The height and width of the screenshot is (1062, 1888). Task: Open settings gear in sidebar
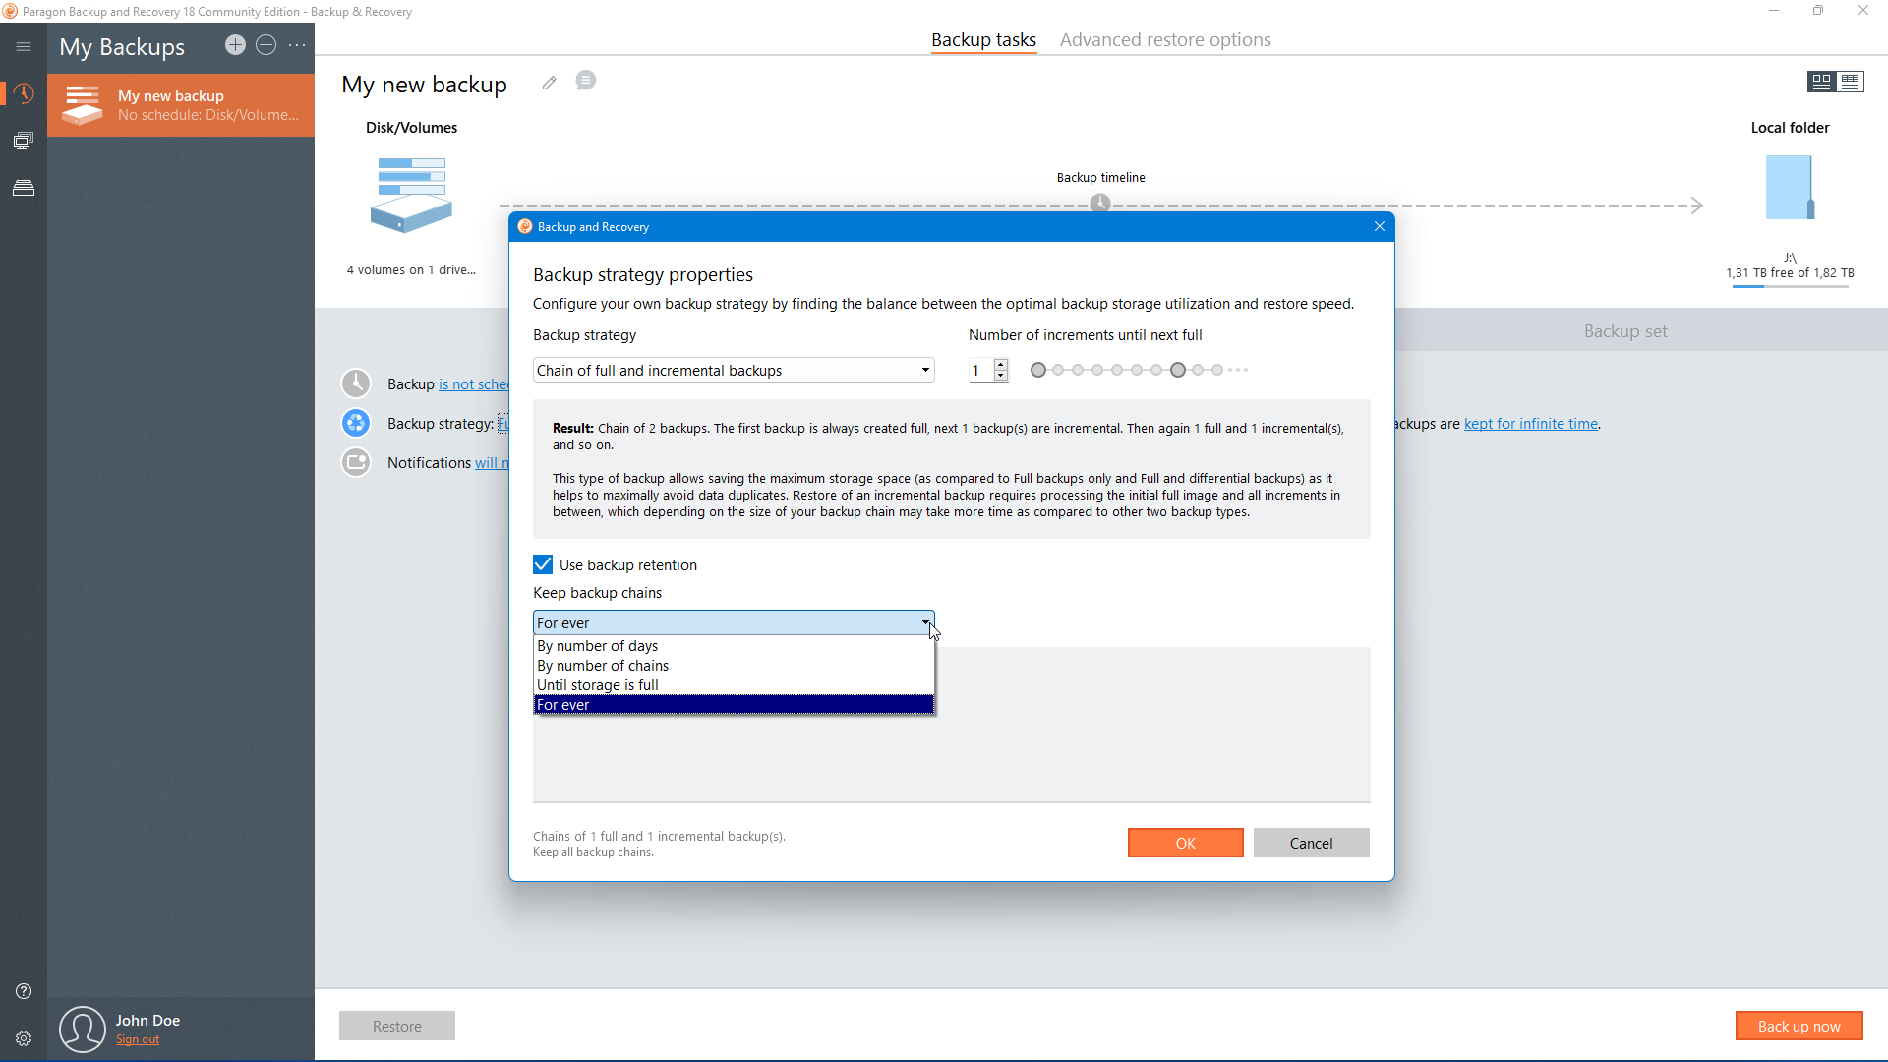[x=24, y=1038]
